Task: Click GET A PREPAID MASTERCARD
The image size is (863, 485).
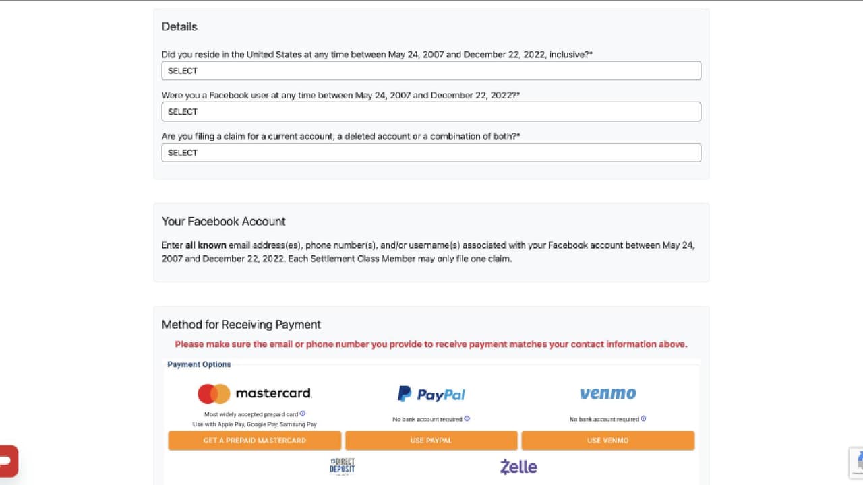Action: point(254,440)
